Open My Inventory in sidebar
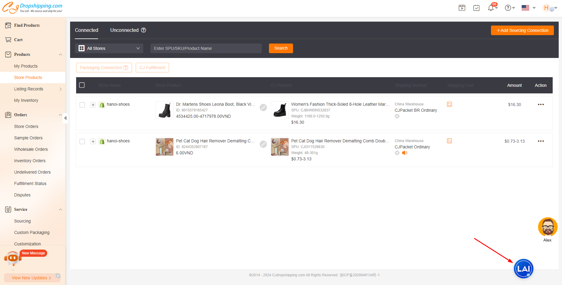The height and width of the screenshot is (285, 562). (26, 100)
